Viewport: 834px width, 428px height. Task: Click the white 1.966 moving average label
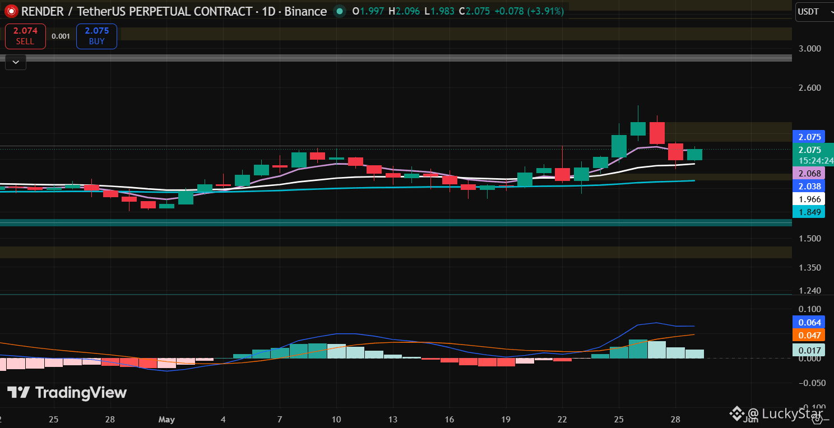809,199
